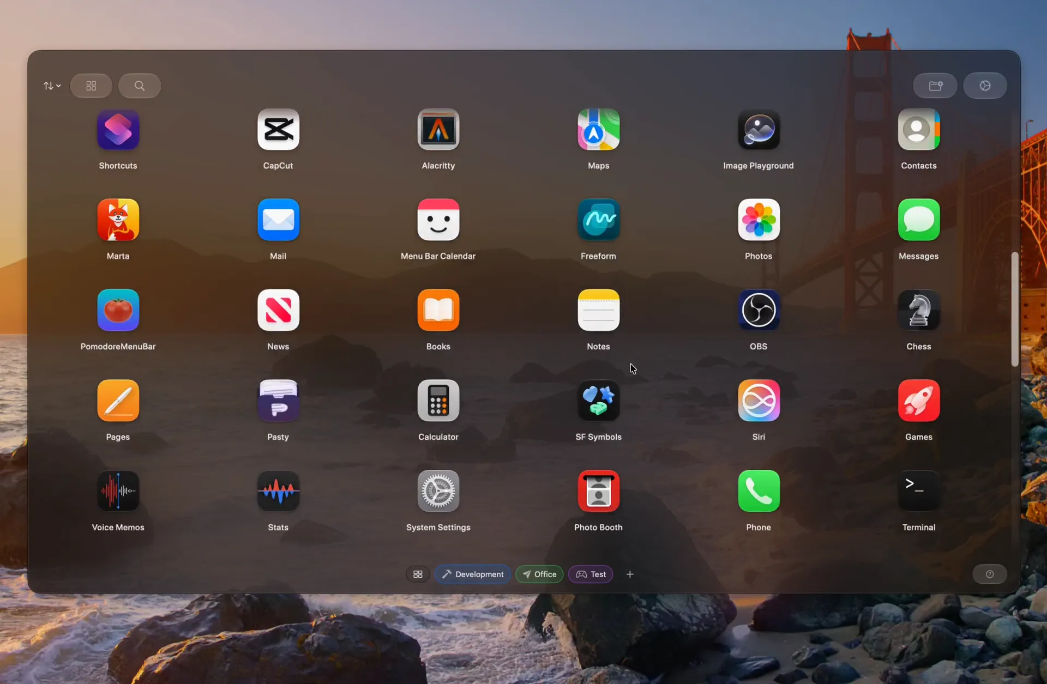Open the Games app
The width and height of the screenshot is (1047, 684).
[x=919, y=401]
